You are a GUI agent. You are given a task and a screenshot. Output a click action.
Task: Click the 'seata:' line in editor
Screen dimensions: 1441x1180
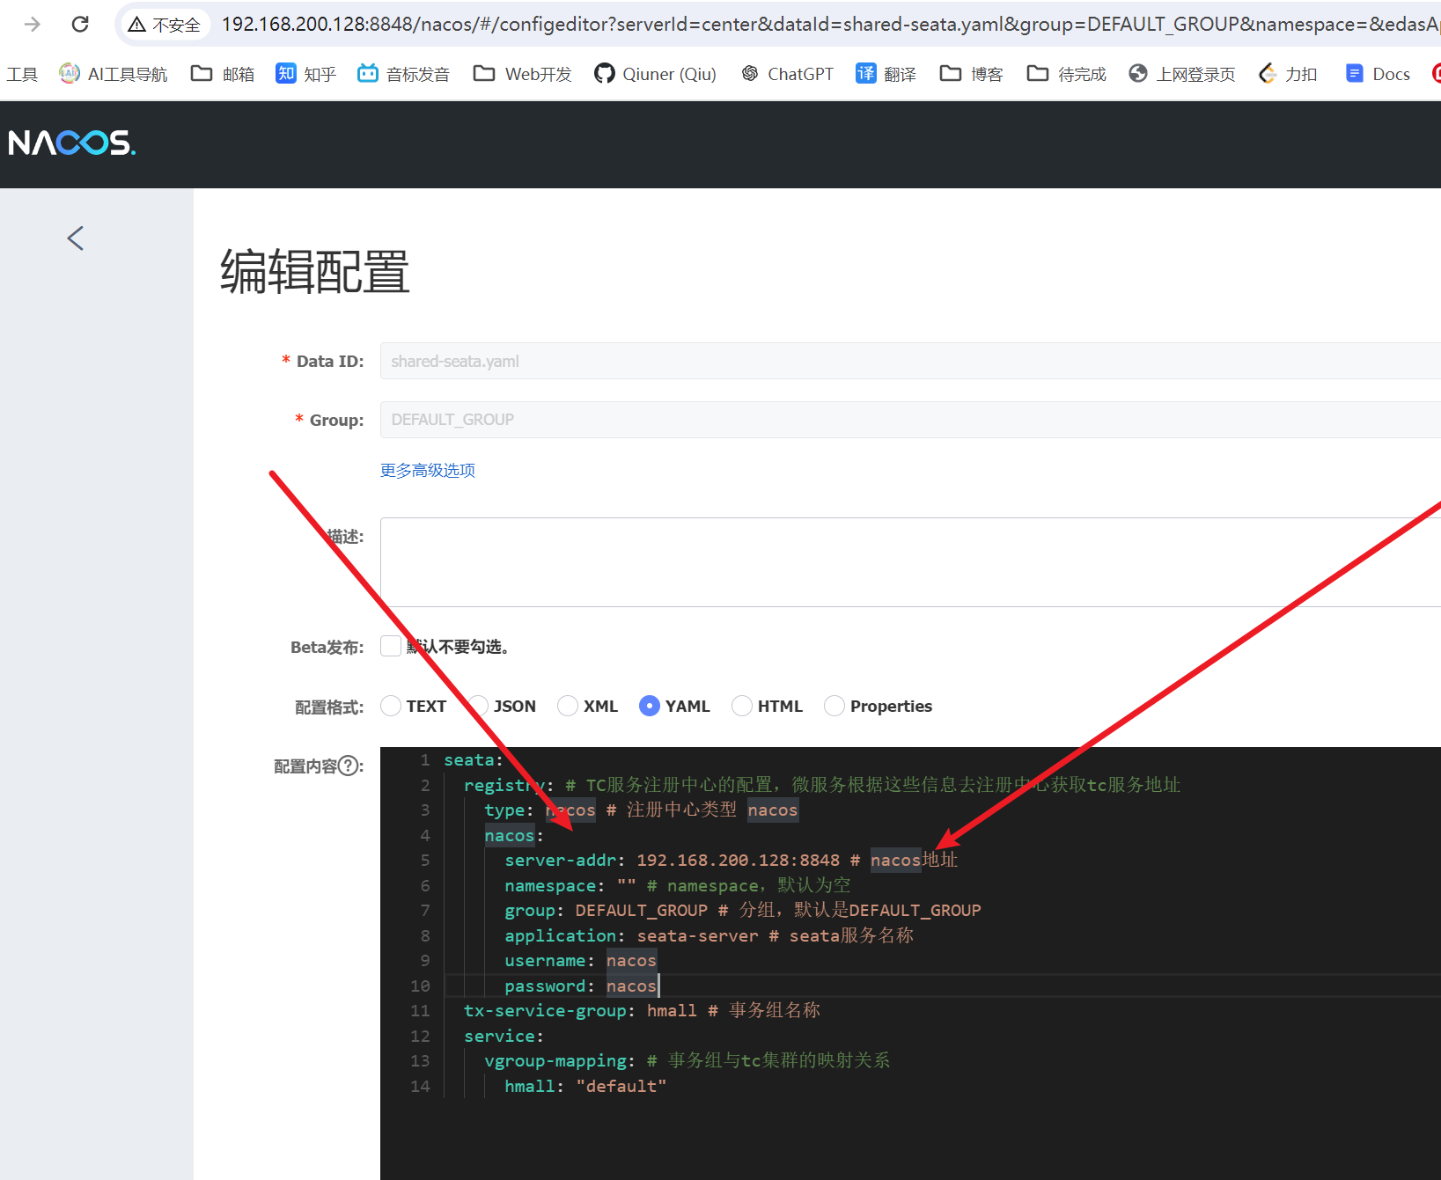[474, 759]
